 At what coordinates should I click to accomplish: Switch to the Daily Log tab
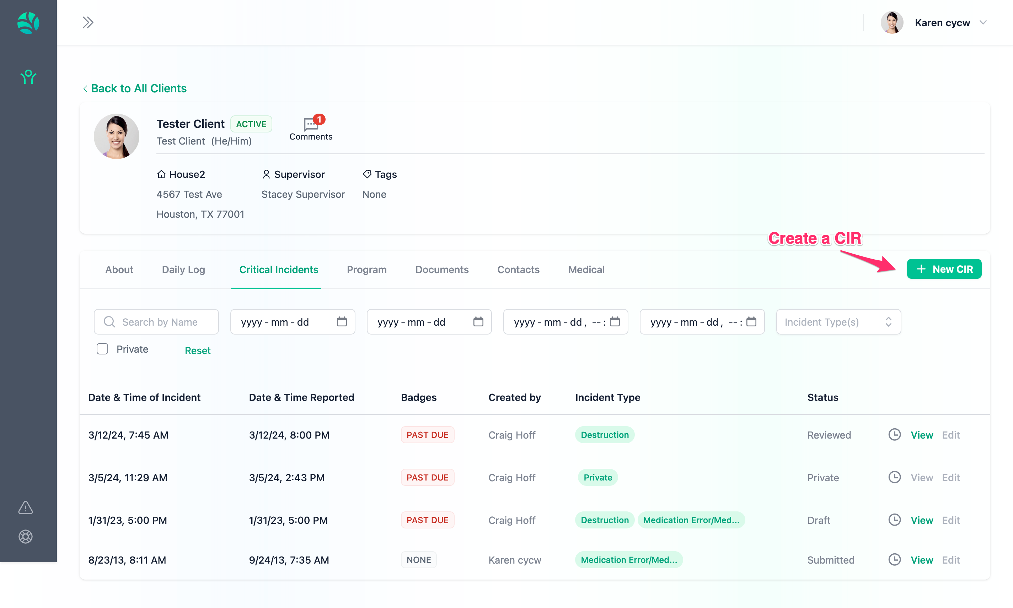point(183,270)
